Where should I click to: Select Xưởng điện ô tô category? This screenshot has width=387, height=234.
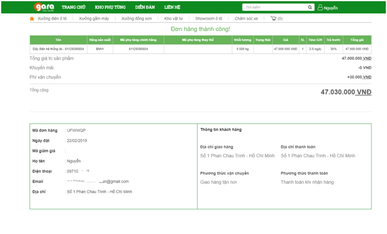pos(52,19)
